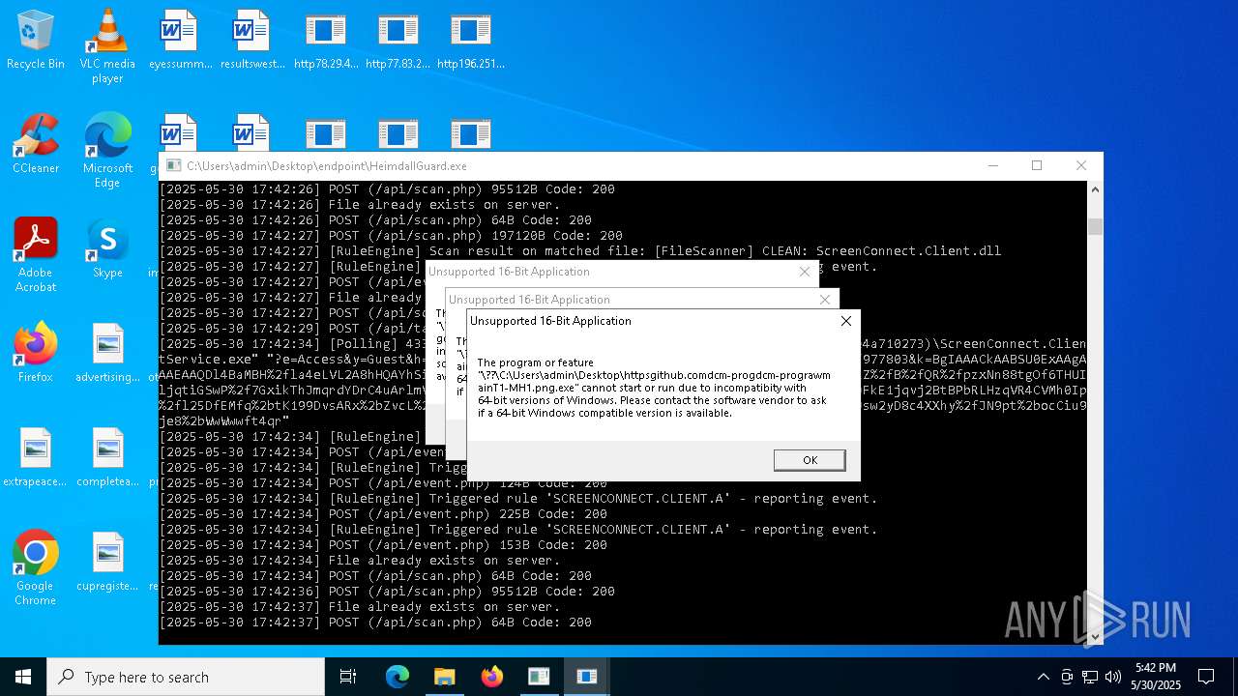Show hidden system tray icons

(1043, 677)
